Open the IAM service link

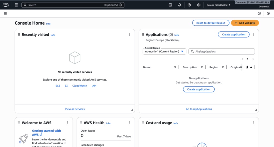click(x=94, y=86)
